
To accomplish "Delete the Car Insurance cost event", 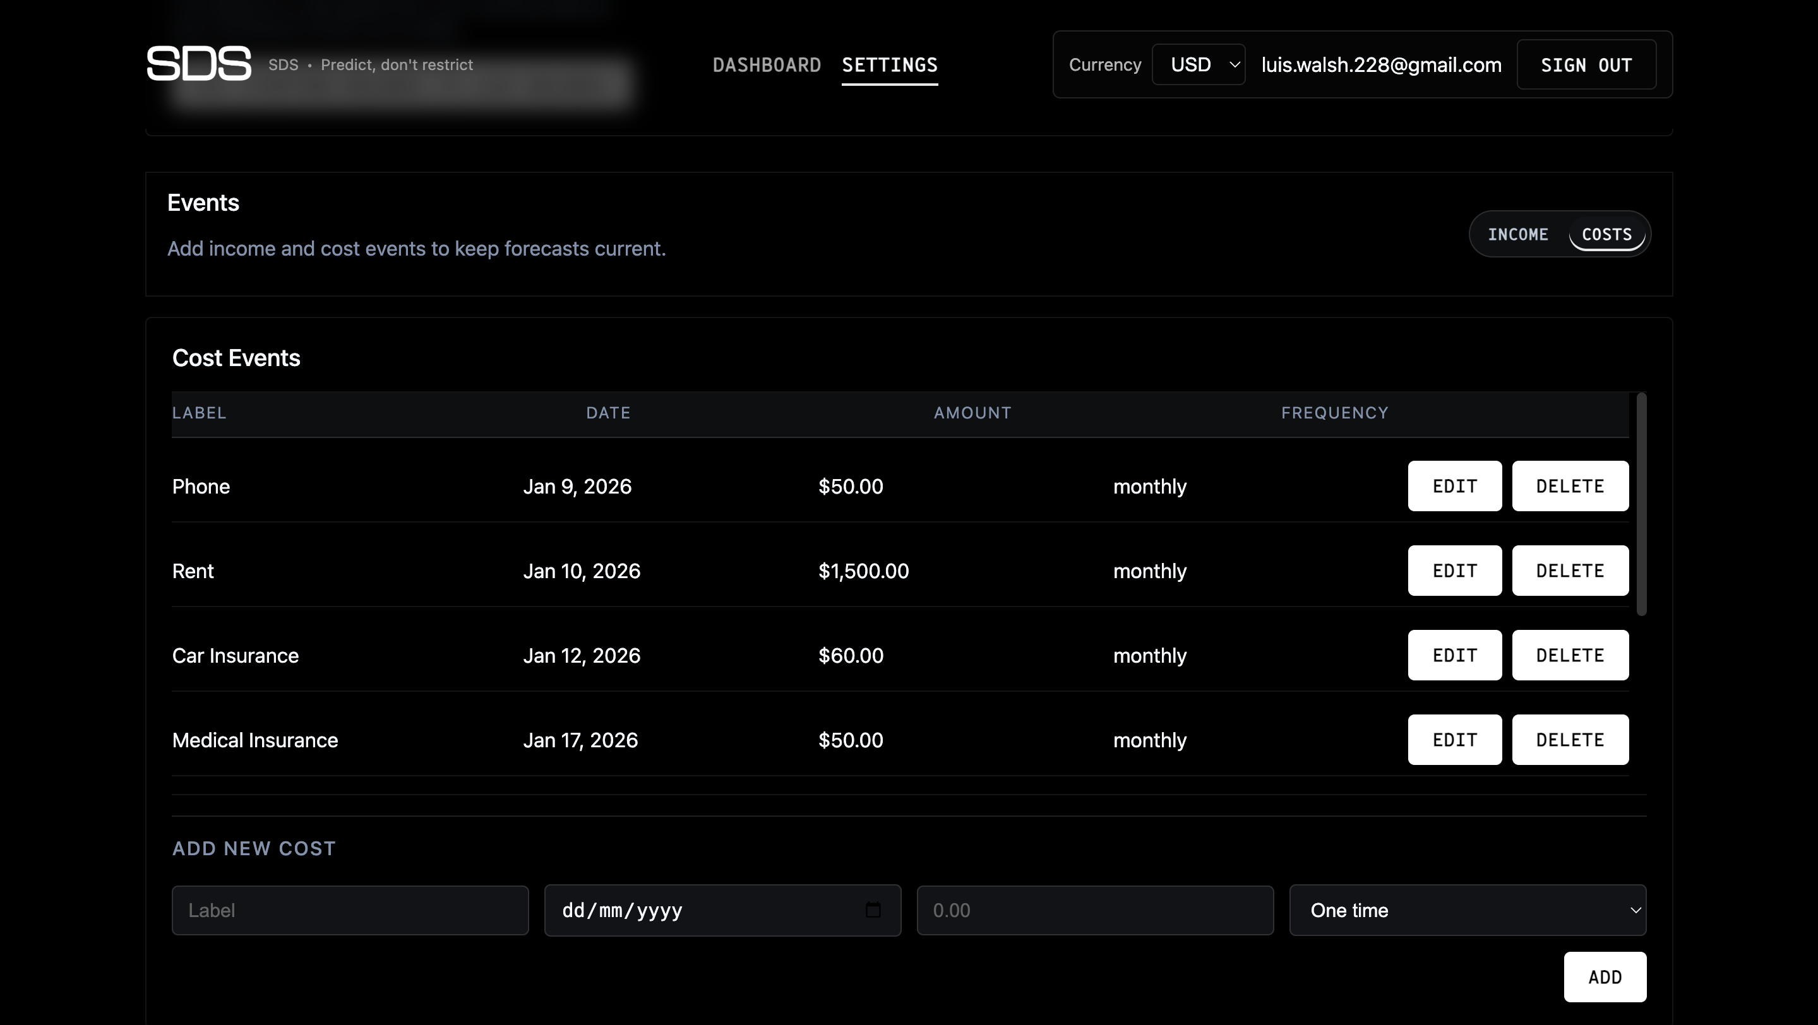I will pyautogui.click(x=1570, y=655).
